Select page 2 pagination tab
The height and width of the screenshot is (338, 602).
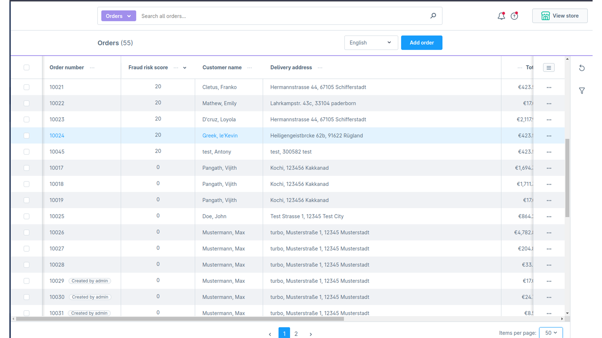(296, 333)
